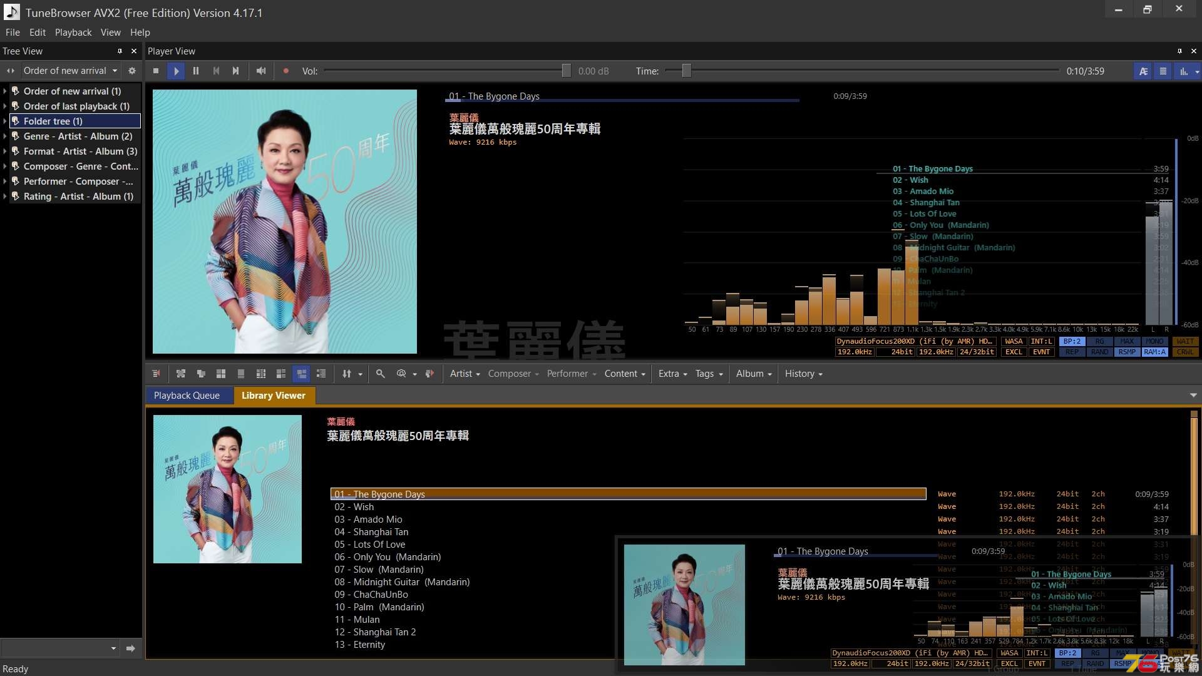Toggle the RSMP resample indicator

(x=1127, y=352)
